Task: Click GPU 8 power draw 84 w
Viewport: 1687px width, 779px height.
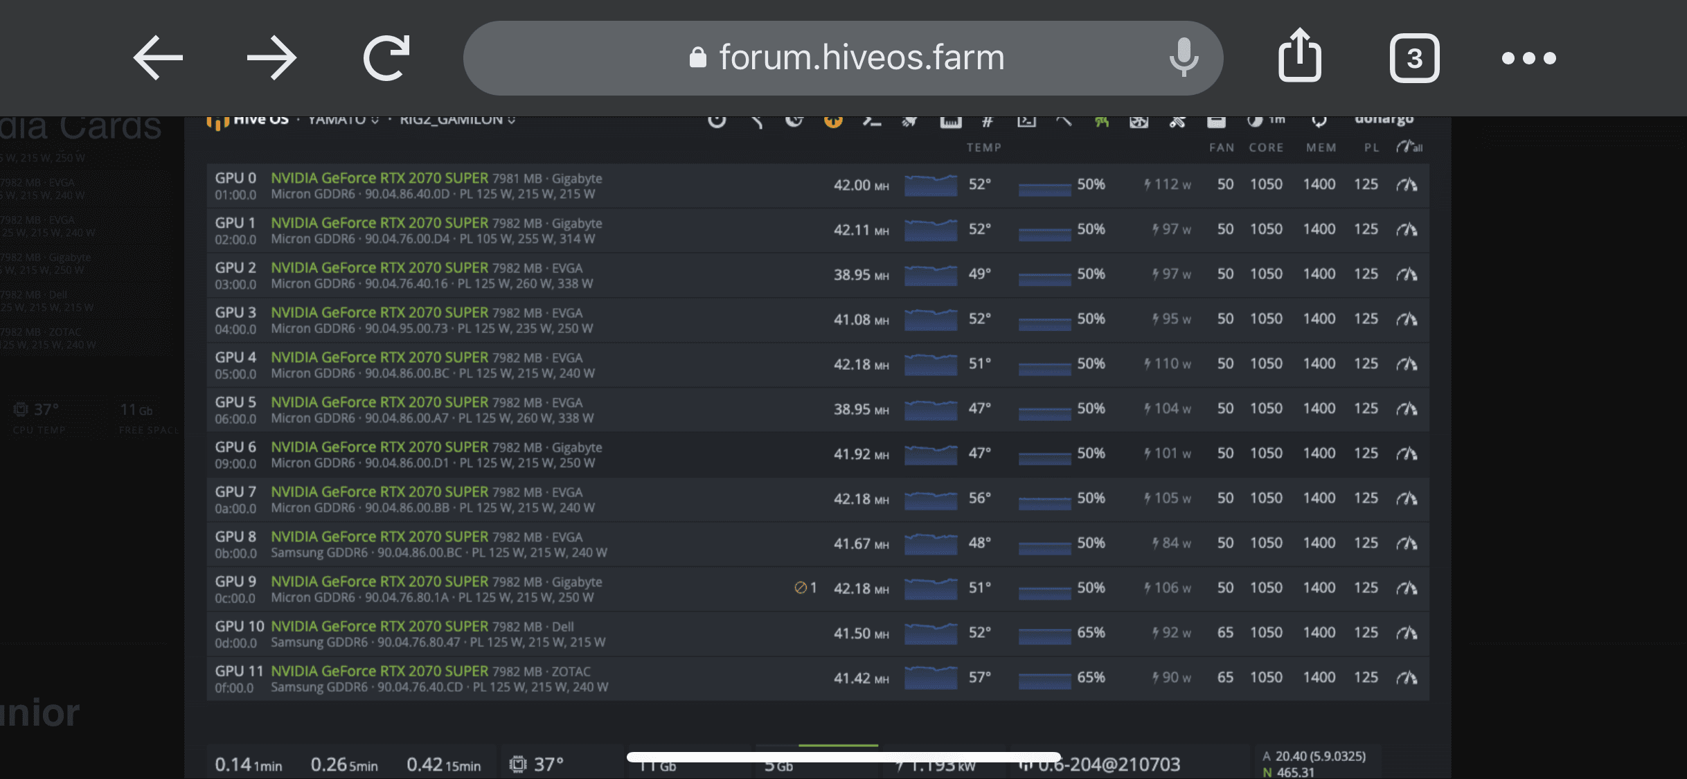Action: (x=1171, y=543)
